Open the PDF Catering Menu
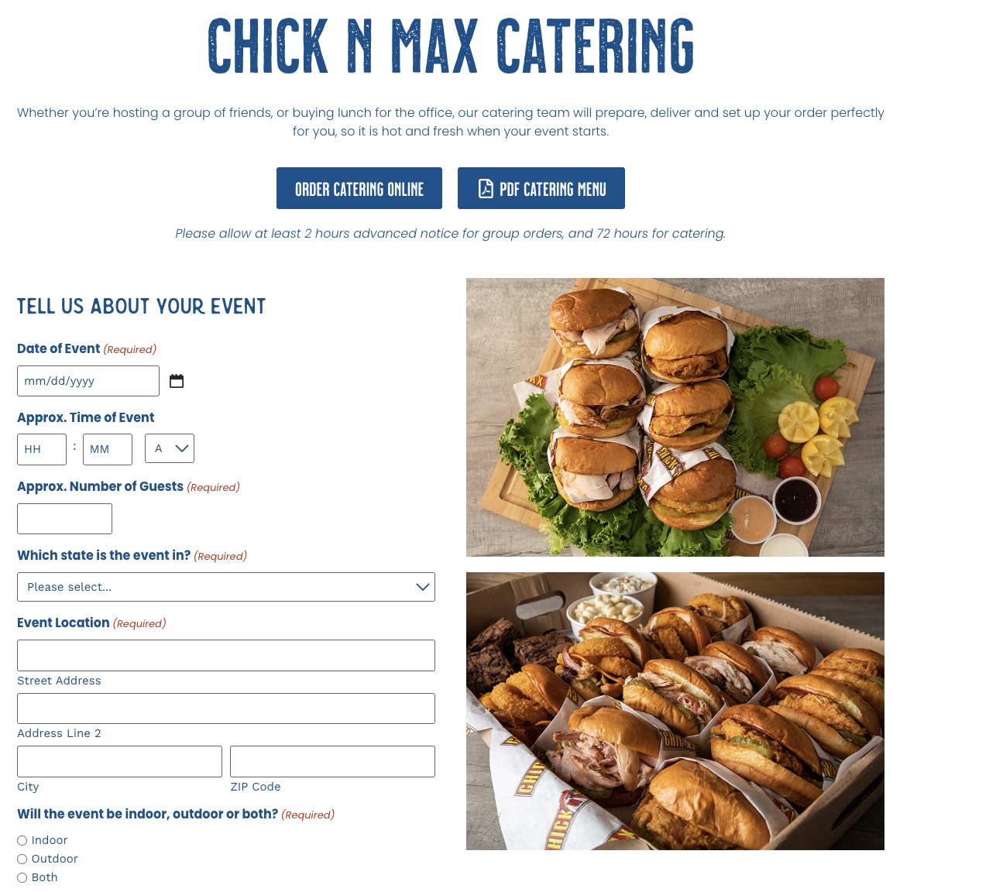 click(x=541, y=188)
